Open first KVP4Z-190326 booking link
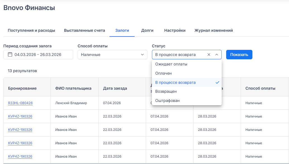The width and height of the screenshot is (289, 164). (20, 116)
